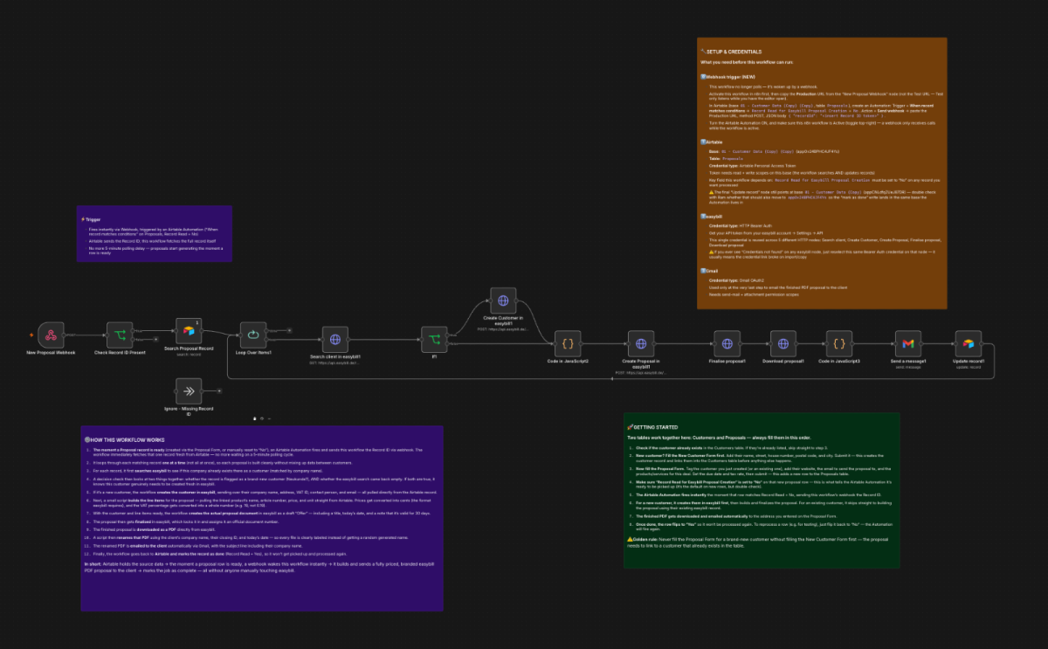
Task: Open the Check Record ID Present node
Action: tap(119, 335)
